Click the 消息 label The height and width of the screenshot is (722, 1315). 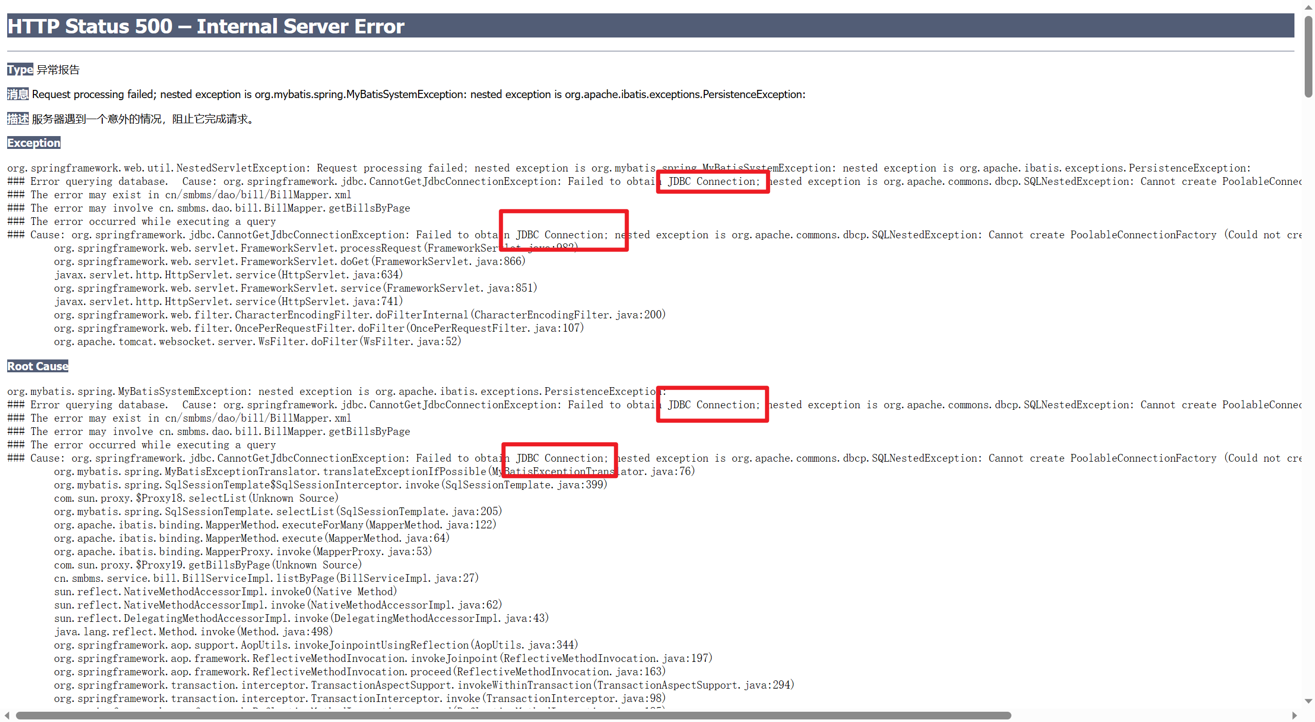point(18,94)
